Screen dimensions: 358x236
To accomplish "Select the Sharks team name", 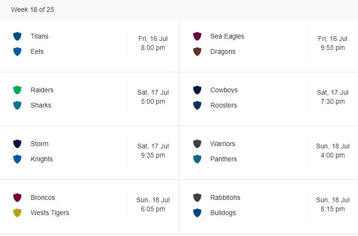I will (41, 105).
